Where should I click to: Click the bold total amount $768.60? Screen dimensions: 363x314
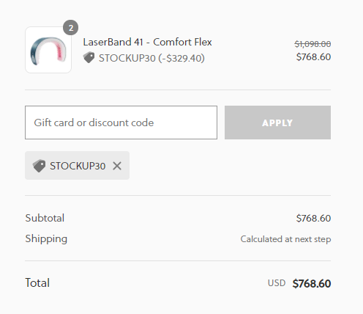[x=312, y=283]
